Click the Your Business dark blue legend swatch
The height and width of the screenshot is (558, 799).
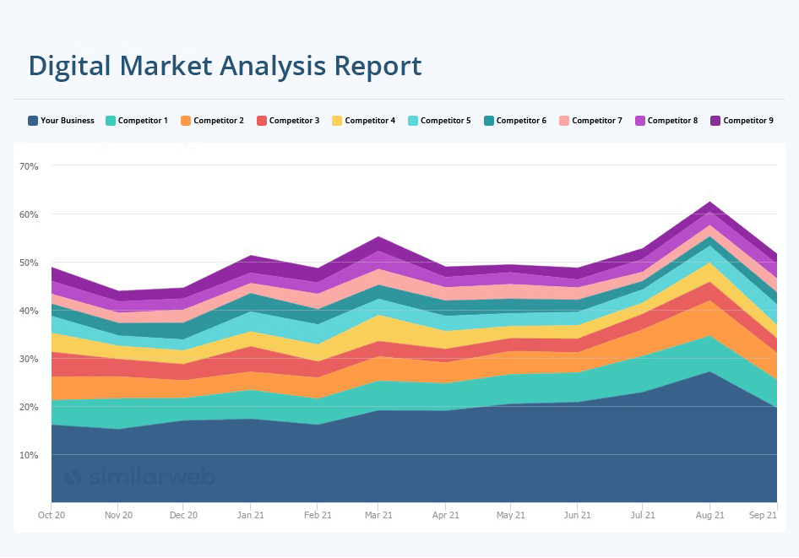[33, 121]
